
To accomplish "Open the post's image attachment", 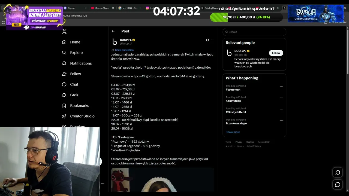I will 163,180.
